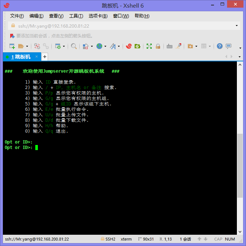Screen dimensions: 246x246
Task: Click the terminal vertical scrollbar thumb
Action: point(240,166)
